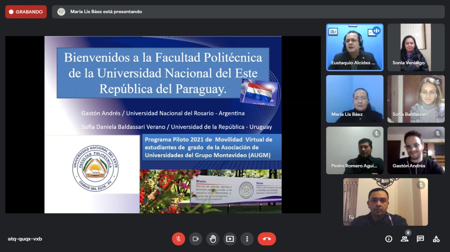Click the speaking indicator on Eustaquio's tile
Viewport: 450px width, 252px height.
[377, 30]
